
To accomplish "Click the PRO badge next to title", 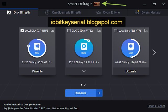I will coord(97,4).
